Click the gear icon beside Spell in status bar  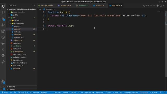click(121, 92)
